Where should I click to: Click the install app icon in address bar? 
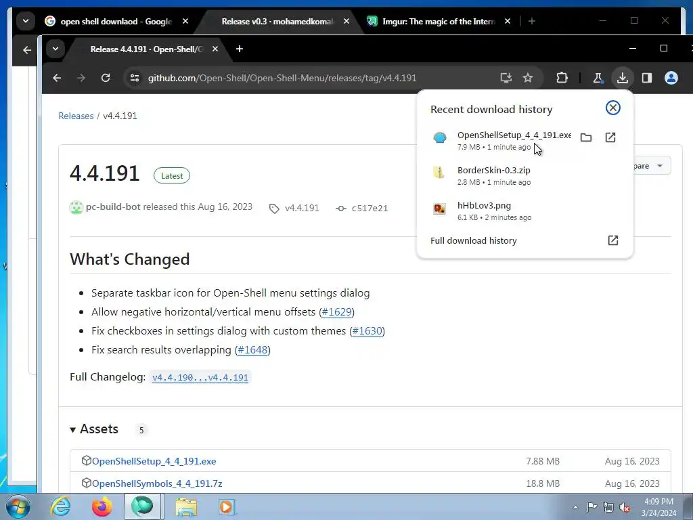point(506,78)
